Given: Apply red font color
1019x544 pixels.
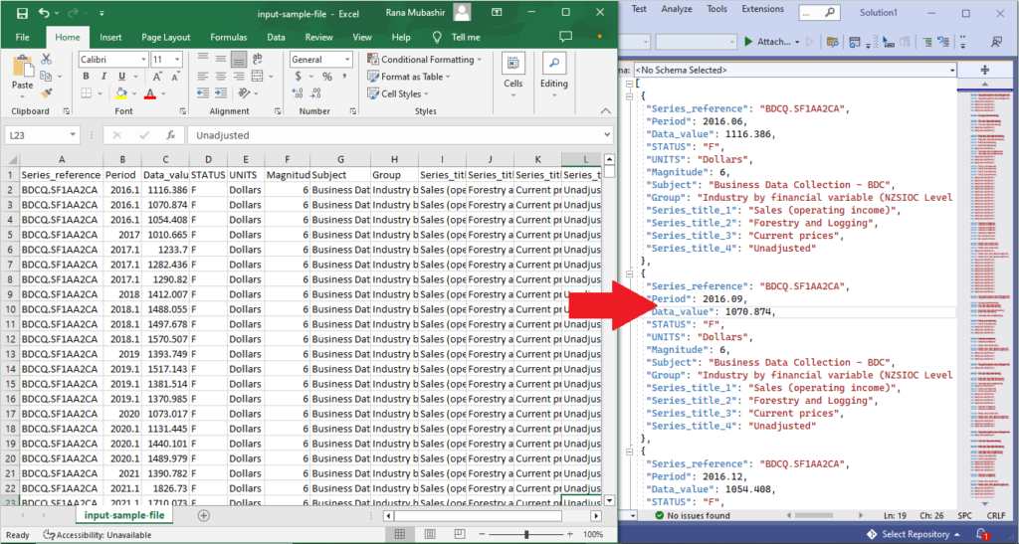Looking at the screenshot, I should click(x=150, y=93).
